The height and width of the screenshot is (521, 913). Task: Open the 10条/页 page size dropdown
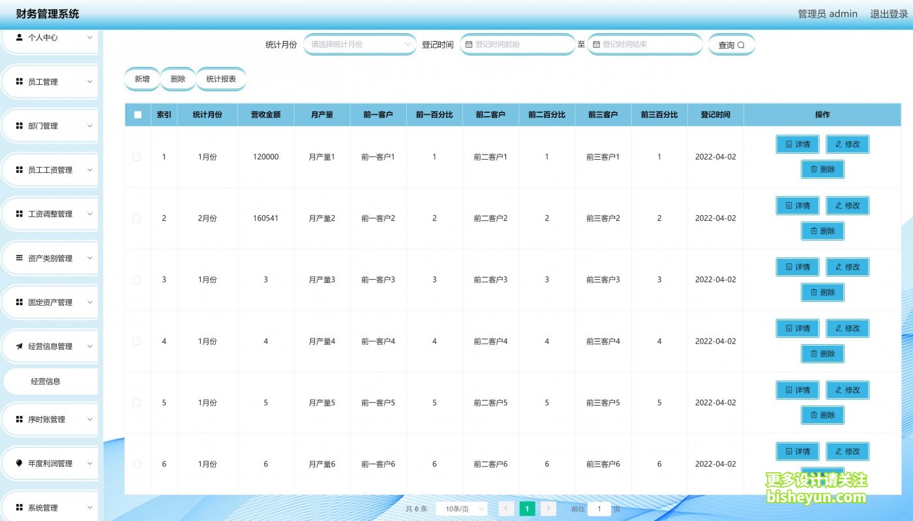pos(461,509)
